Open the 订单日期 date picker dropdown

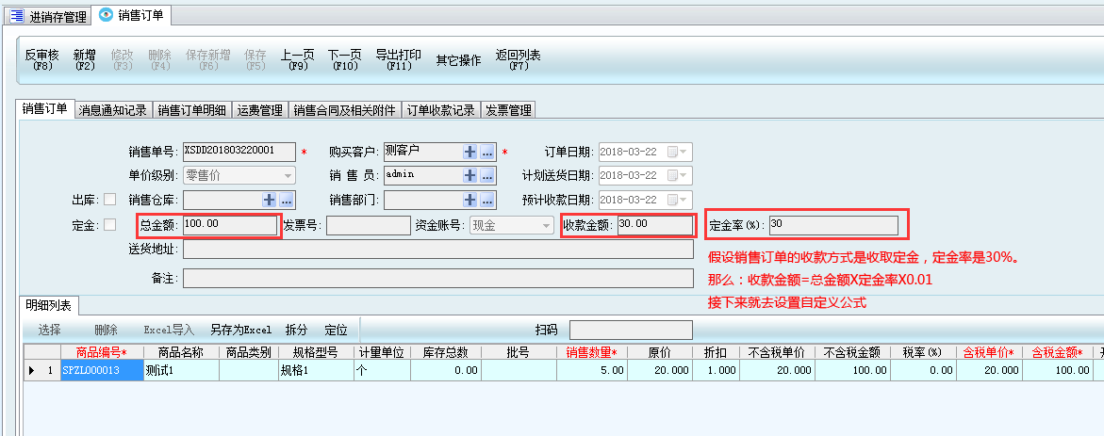click(x=684, y=152)
